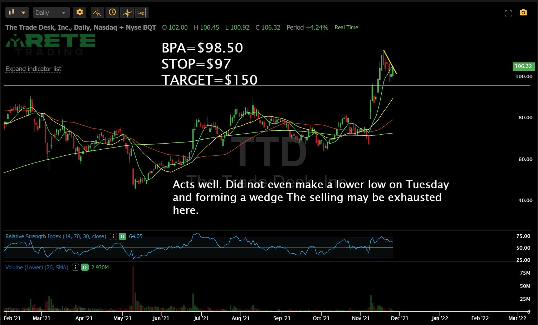Click the RSI value 64.05
Screen dimensions: 538x325
[x=136, y=236]
